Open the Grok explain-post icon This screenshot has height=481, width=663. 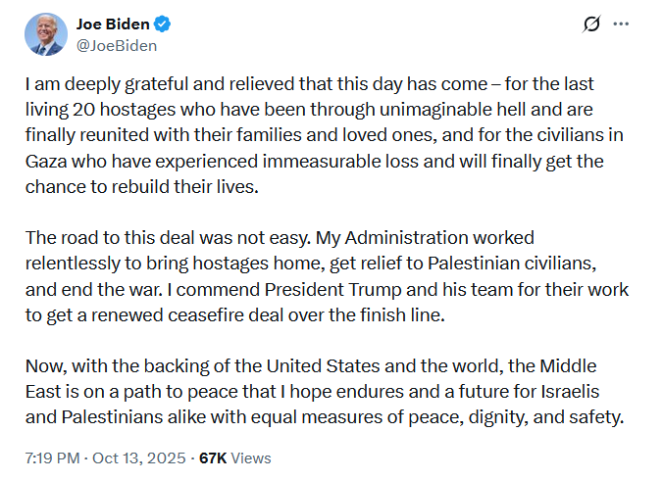pyautogui.click(x=591, y=24)
